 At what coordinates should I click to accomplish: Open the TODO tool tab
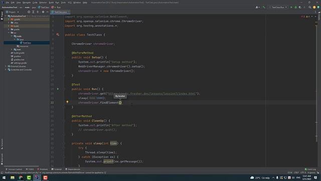[x=30, y=169]
